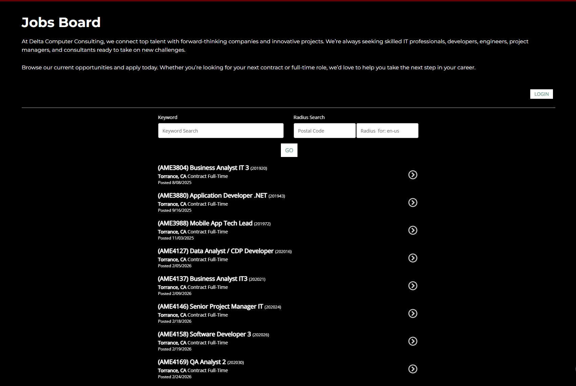Image resolution: width=576 pixels, height=386 pixels.
Task: Click the Radius Search label
Action: 309,117
